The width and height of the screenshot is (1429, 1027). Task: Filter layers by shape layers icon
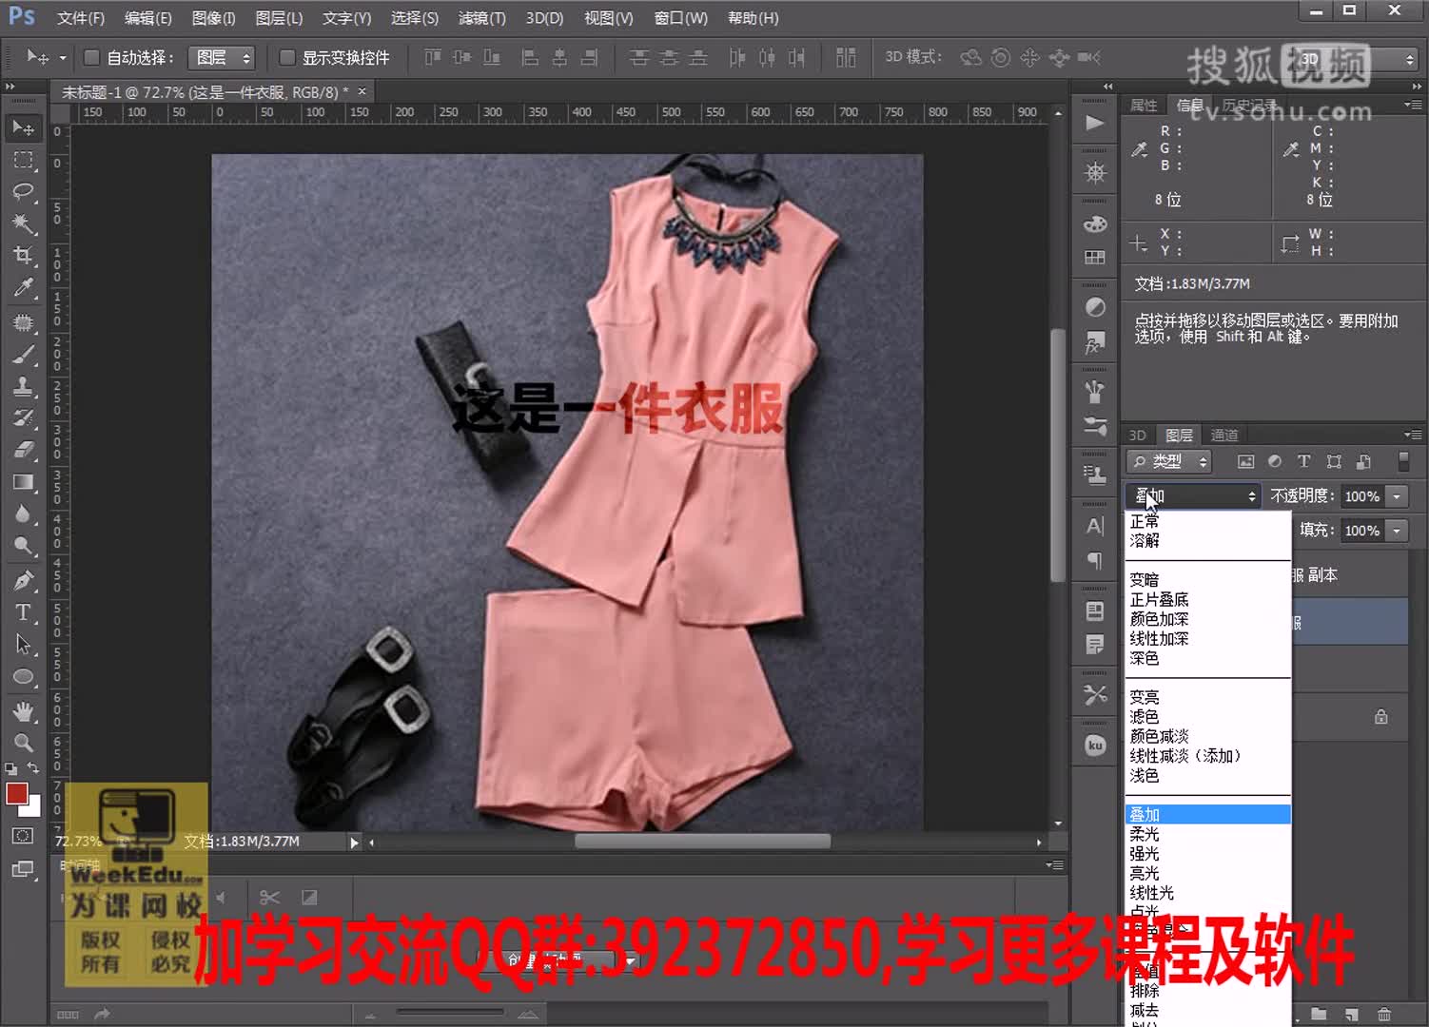[1334, 461]
